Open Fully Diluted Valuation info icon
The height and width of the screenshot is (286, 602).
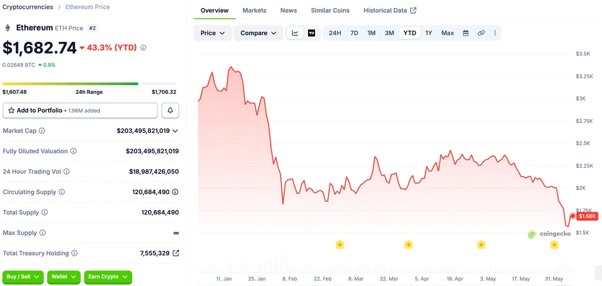tap(73, 151)
